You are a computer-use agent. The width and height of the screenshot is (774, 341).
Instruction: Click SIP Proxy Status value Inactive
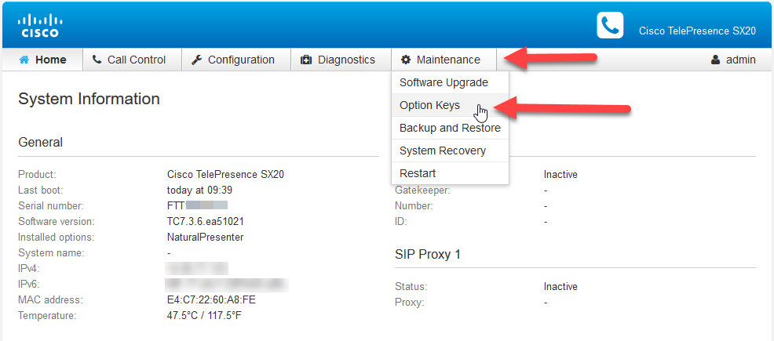coord(560,286)
